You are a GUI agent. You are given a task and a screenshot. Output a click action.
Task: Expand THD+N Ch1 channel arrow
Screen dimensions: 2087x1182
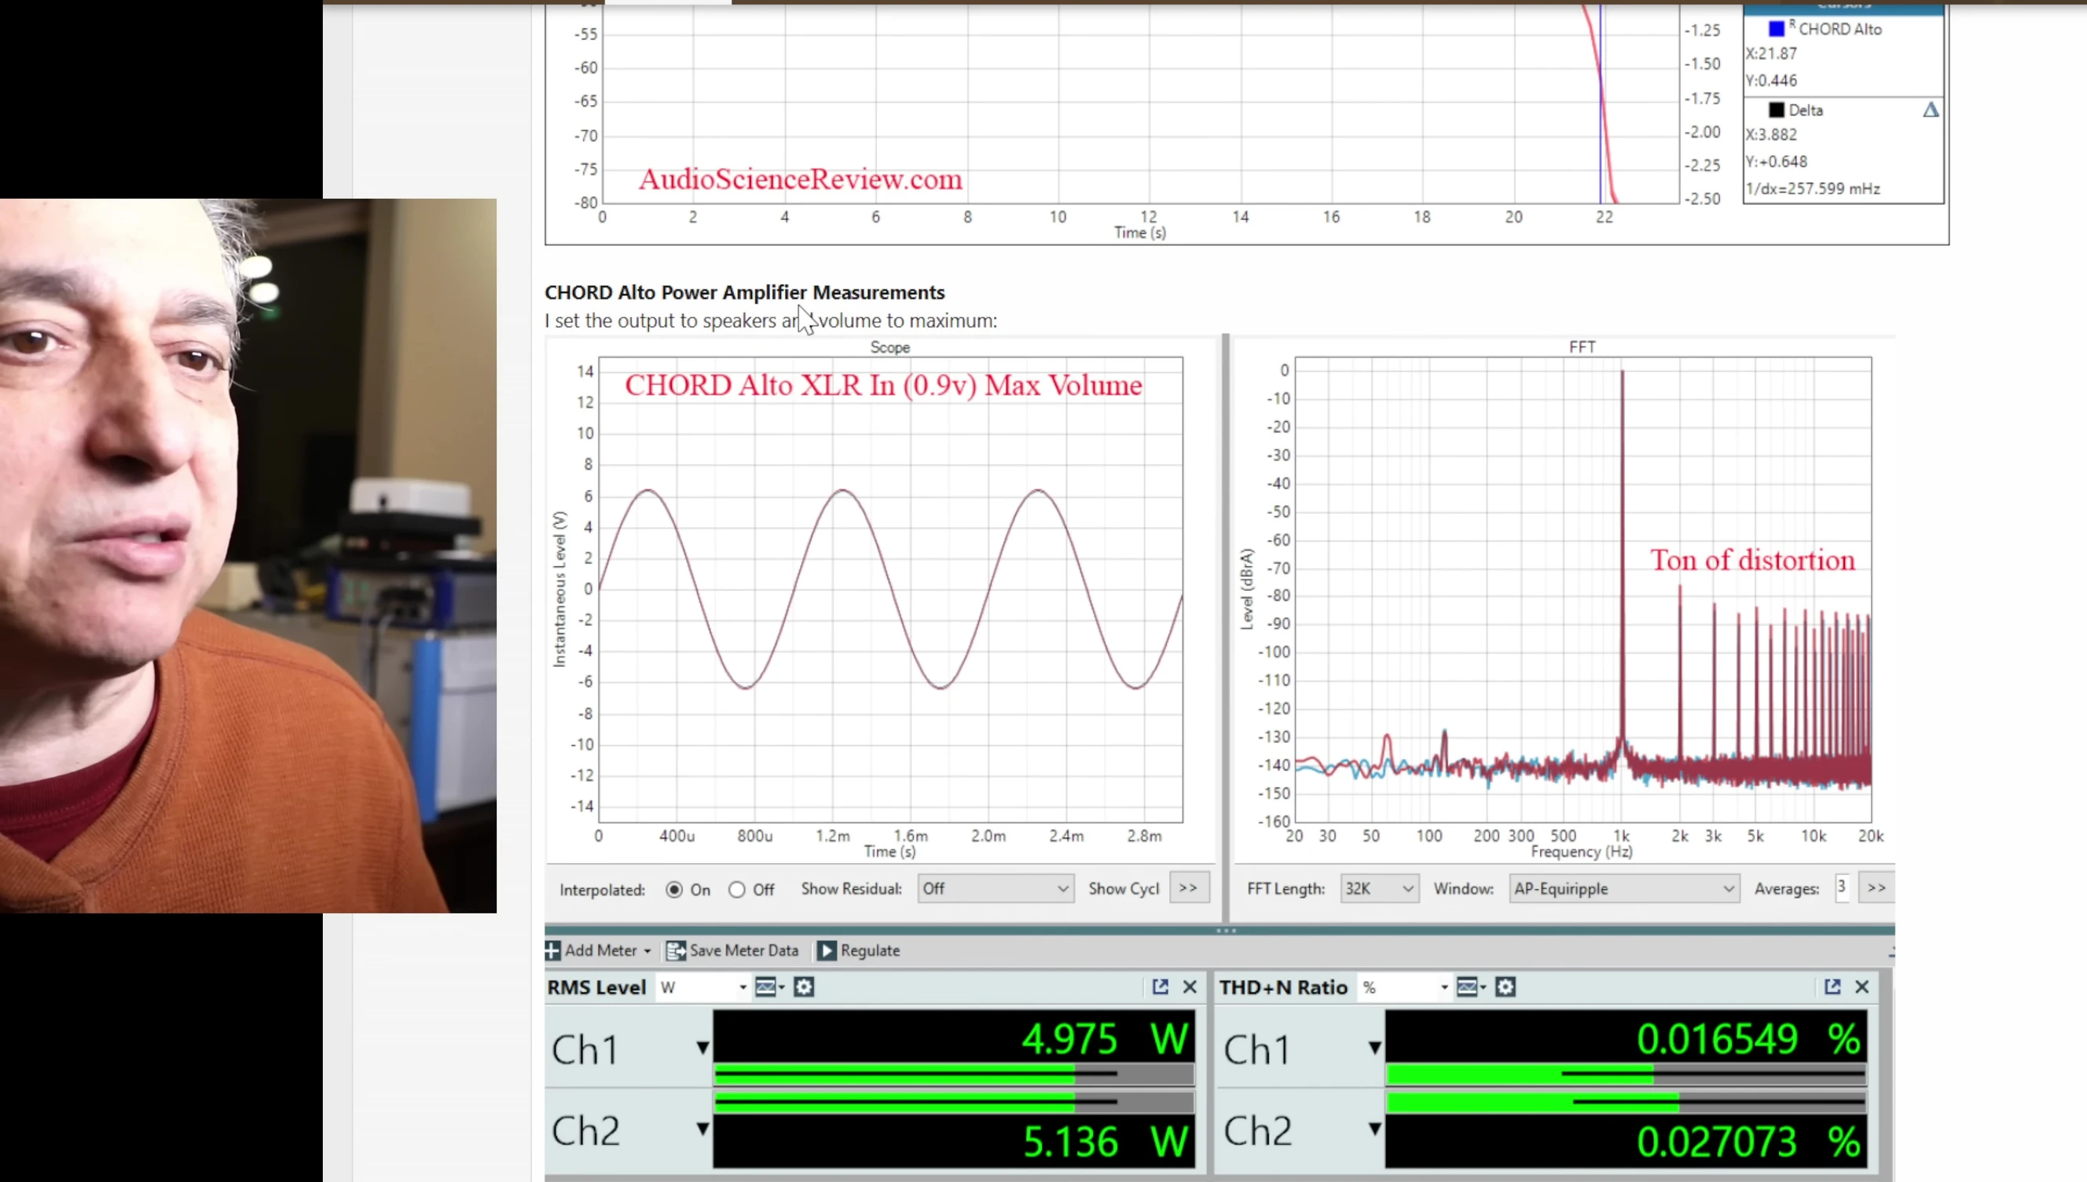[x=1375, y=1048]
